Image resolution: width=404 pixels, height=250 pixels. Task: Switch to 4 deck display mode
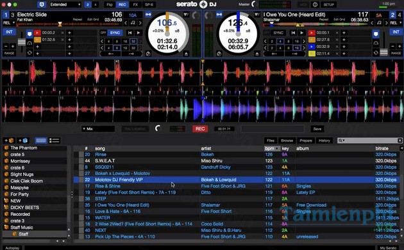coord(96,4)
